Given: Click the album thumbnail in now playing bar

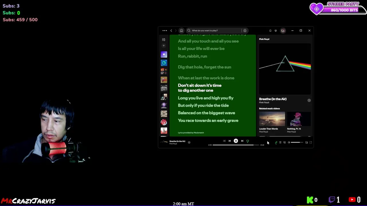Looking at the screenshot, I should point(164,142).
